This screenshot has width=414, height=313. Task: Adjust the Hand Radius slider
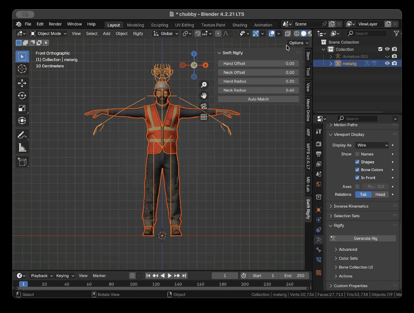(258, 81)
